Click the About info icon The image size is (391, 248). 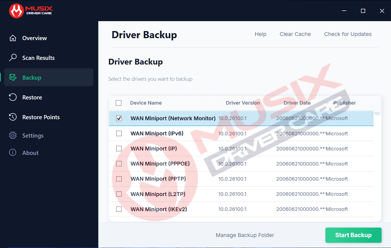click(13, 153)
